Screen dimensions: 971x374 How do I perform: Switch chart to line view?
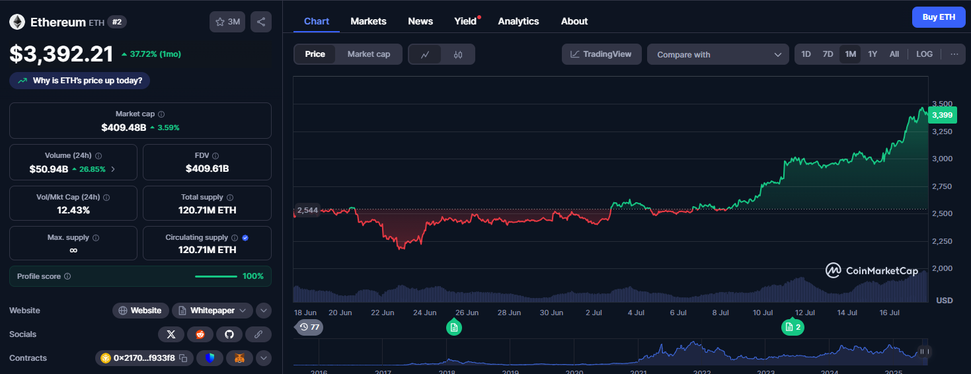(425, 54)
